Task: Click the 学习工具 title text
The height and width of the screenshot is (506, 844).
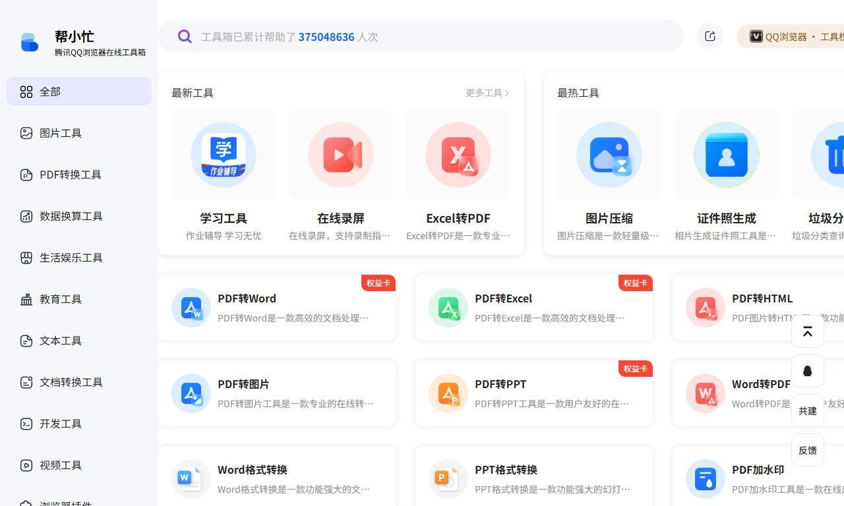Action: [x=224, y=218]
